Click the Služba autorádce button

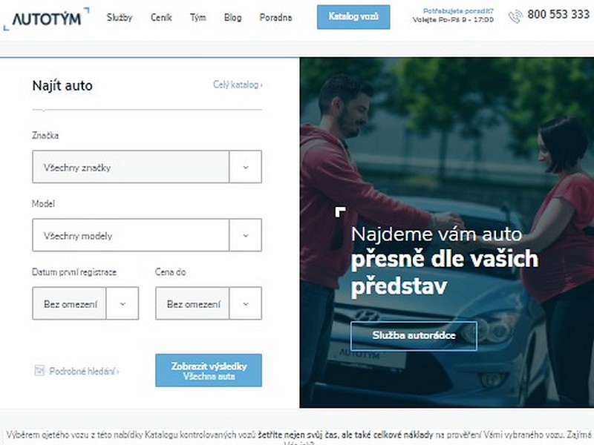pyautogui.click(x=414, y=336)
